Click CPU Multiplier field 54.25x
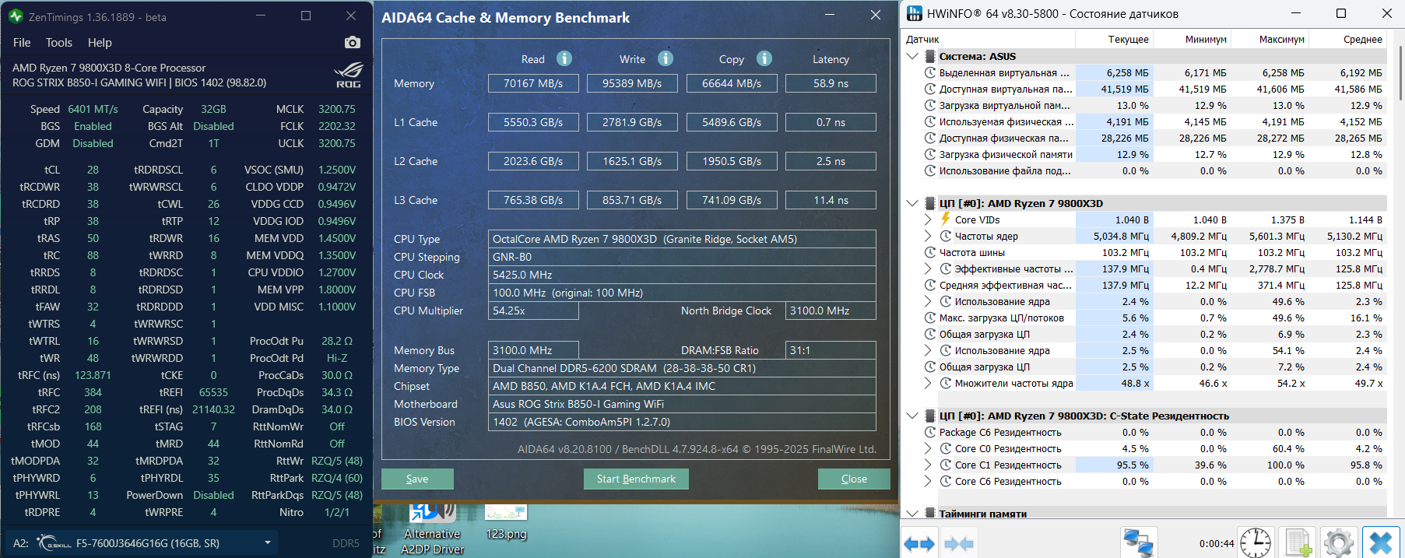The width and height of the screenshot is (1405, 558). point(533,311)
